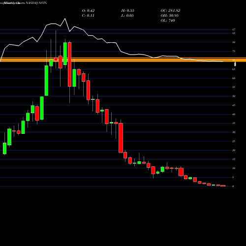
Task: Click the 5 price axis label
Action: 233,177
